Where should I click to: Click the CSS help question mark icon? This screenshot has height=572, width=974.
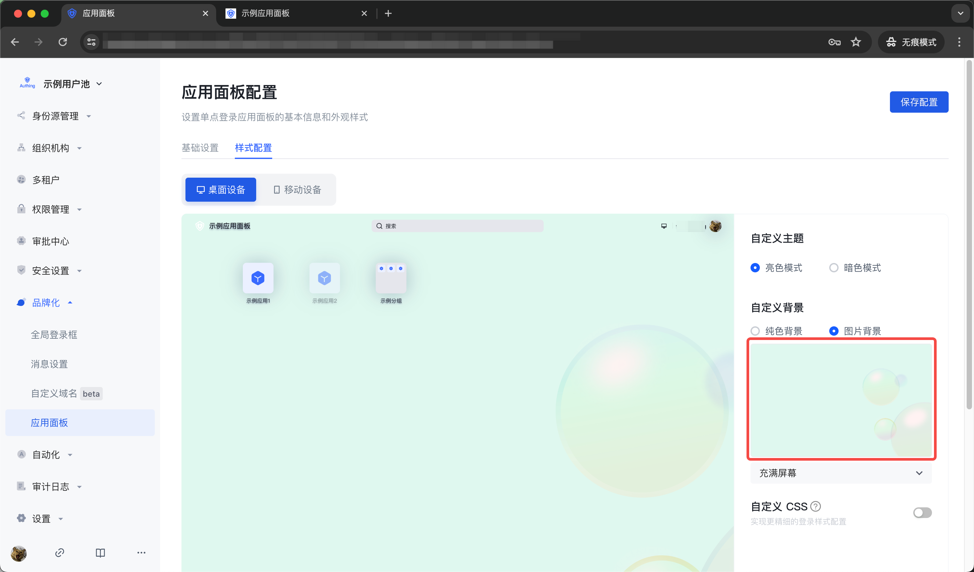coord(816,506)
